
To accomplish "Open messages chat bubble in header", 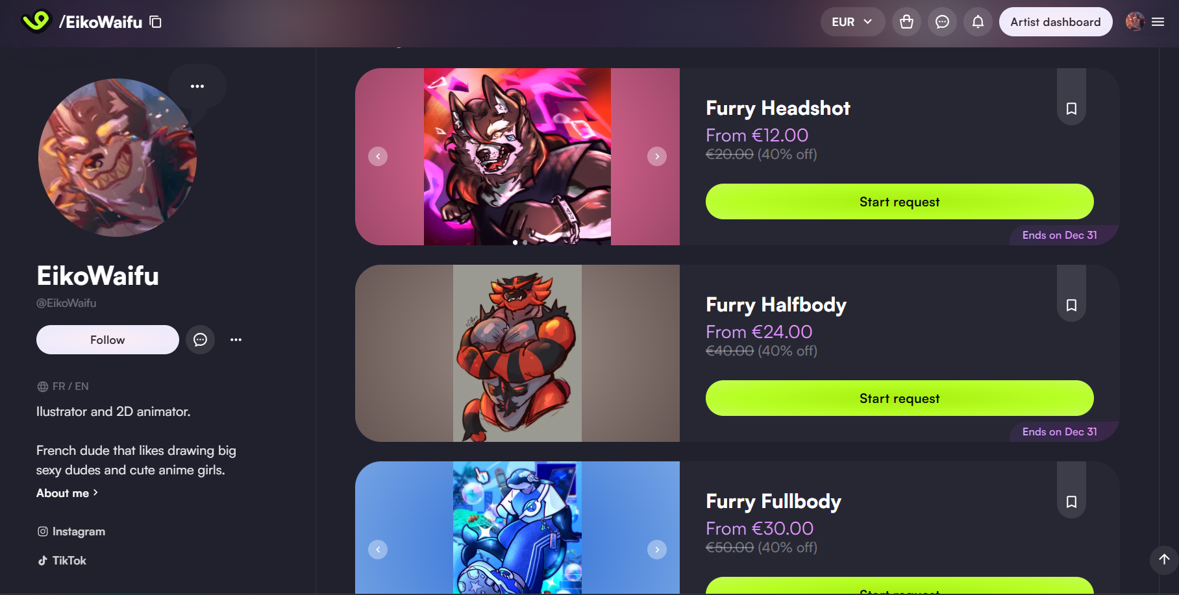I will pyautogui.click(x=942, y=22).
